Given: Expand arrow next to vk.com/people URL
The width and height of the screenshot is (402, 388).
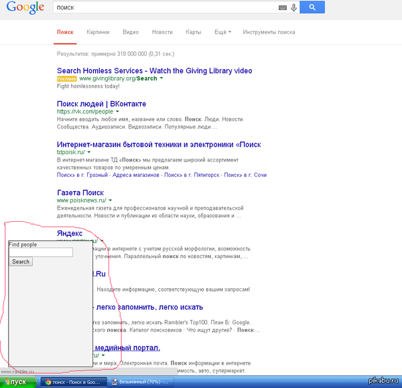Looking at the screenshot, I should [x=117, y=111].
